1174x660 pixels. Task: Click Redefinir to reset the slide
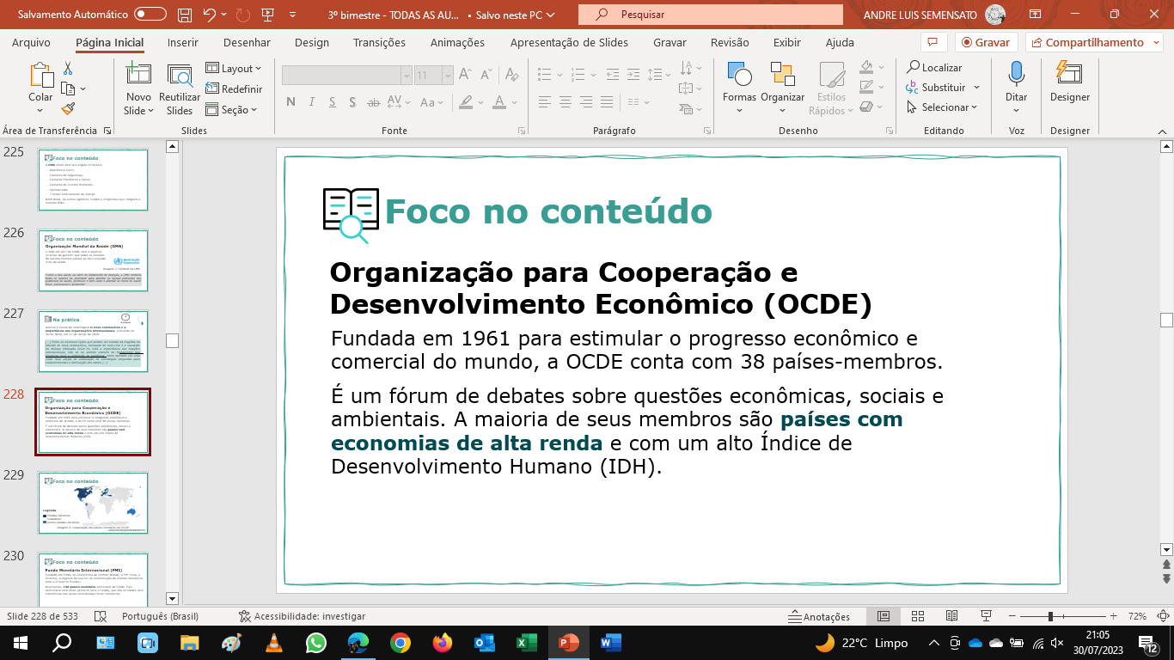tap(234, 89)
